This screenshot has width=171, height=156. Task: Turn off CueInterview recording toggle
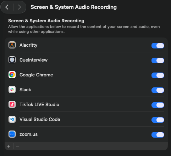pos(158,60)
